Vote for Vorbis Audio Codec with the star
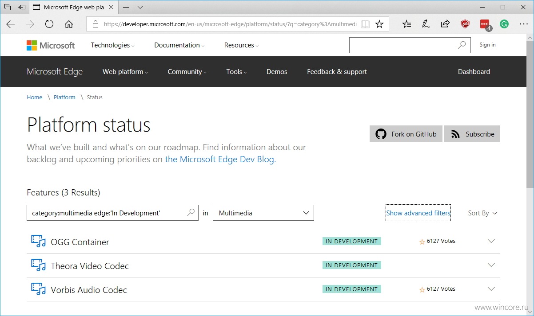Screen dimensions: 534x316 tap(422, 289)
